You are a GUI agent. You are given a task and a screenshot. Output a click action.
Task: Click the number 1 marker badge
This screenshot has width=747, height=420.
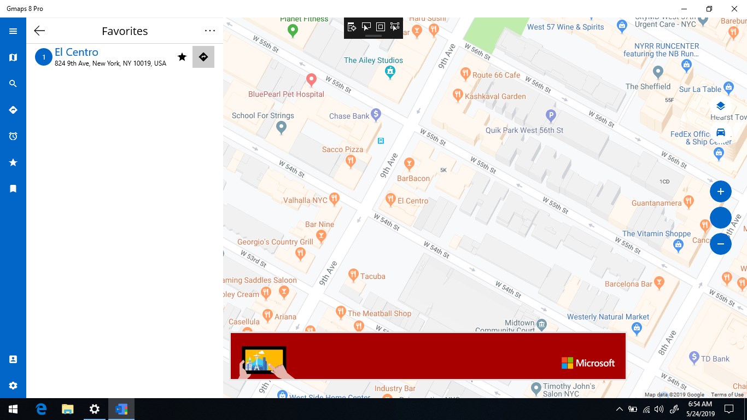(x=44, y=57)
